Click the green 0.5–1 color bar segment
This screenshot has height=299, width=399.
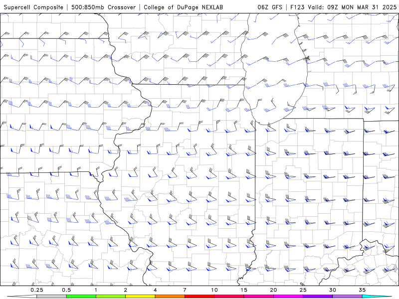(x=81, y=297)
